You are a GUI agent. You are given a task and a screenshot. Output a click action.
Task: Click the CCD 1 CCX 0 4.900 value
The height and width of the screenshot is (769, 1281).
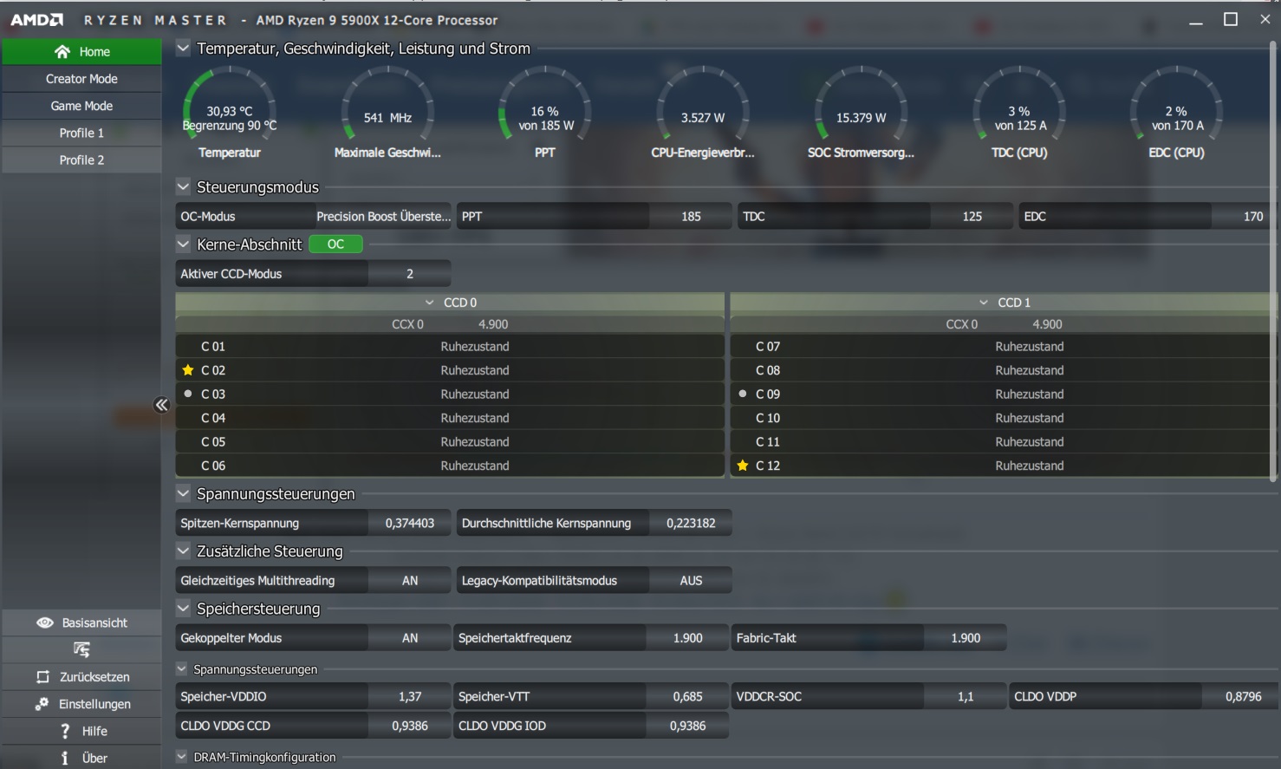pyautogui.click(x=1047, y=324)
